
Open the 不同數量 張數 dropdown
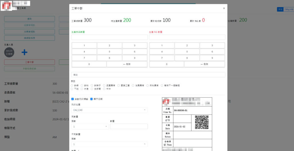point(109,144)
